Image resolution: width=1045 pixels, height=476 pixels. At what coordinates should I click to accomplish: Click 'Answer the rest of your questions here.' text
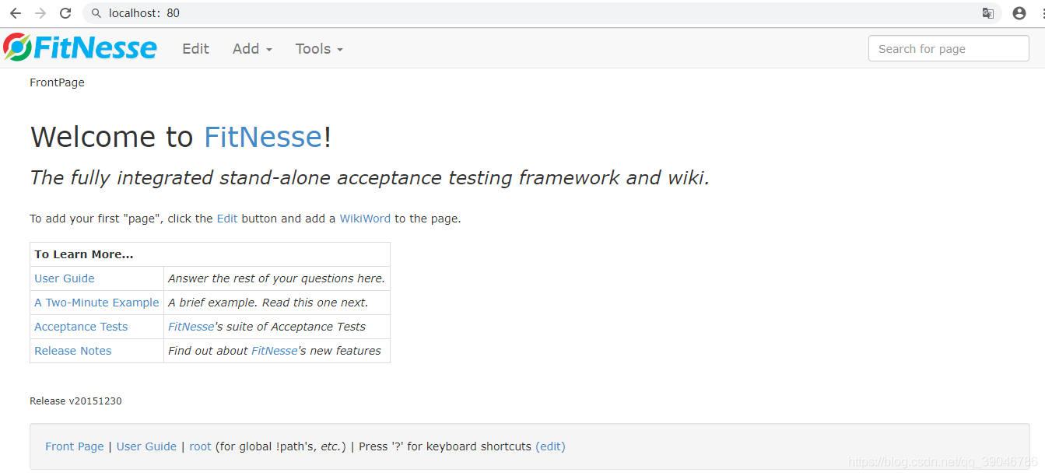point(276,278)
